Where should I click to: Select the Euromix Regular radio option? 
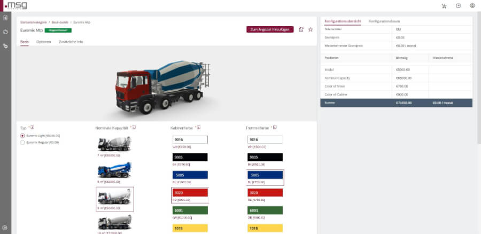point(22,142)
